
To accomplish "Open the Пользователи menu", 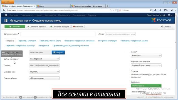I will (27, 15).
